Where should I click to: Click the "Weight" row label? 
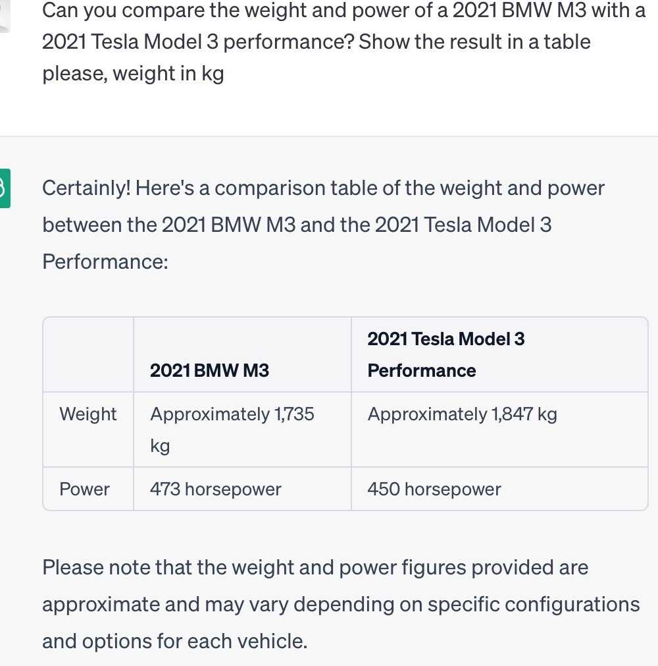click(88, 414)
